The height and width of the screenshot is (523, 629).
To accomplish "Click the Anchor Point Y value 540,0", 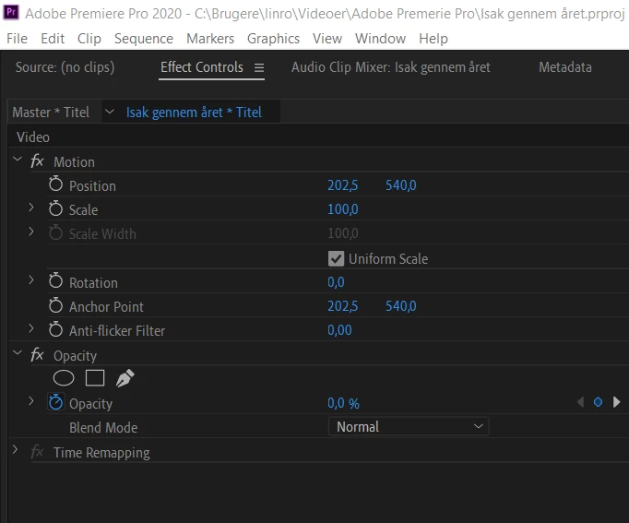I will [x=401, y=306].
